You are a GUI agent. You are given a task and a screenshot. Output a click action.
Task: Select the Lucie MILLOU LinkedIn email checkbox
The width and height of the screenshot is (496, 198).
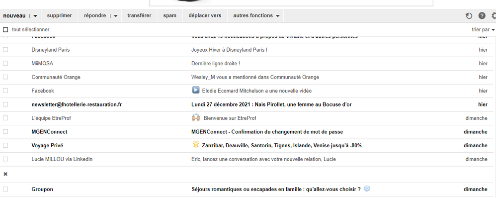(5, 159)
